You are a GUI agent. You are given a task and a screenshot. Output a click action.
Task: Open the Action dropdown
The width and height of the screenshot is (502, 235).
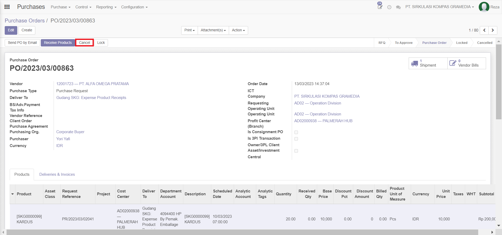238,30
